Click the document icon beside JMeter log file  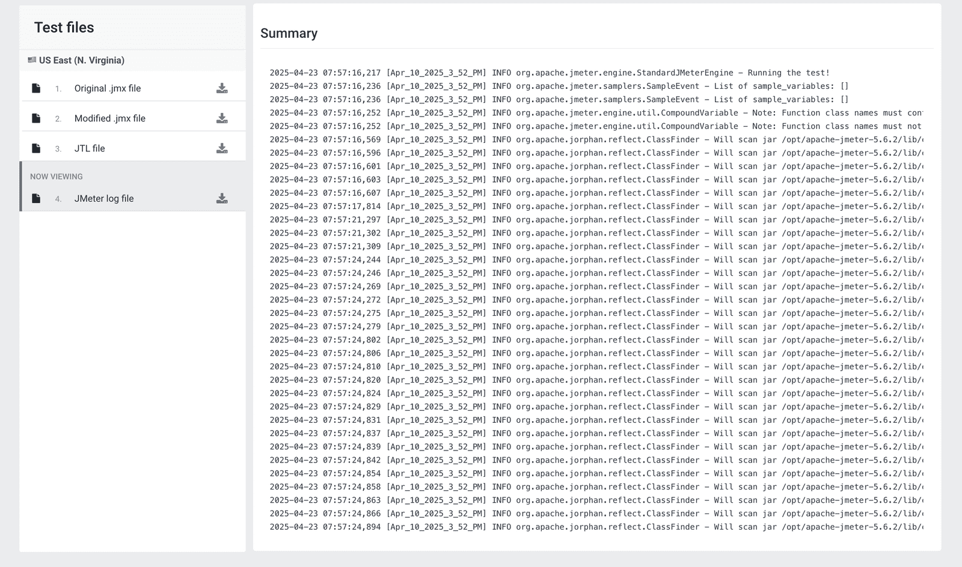[x=36, y=198]
